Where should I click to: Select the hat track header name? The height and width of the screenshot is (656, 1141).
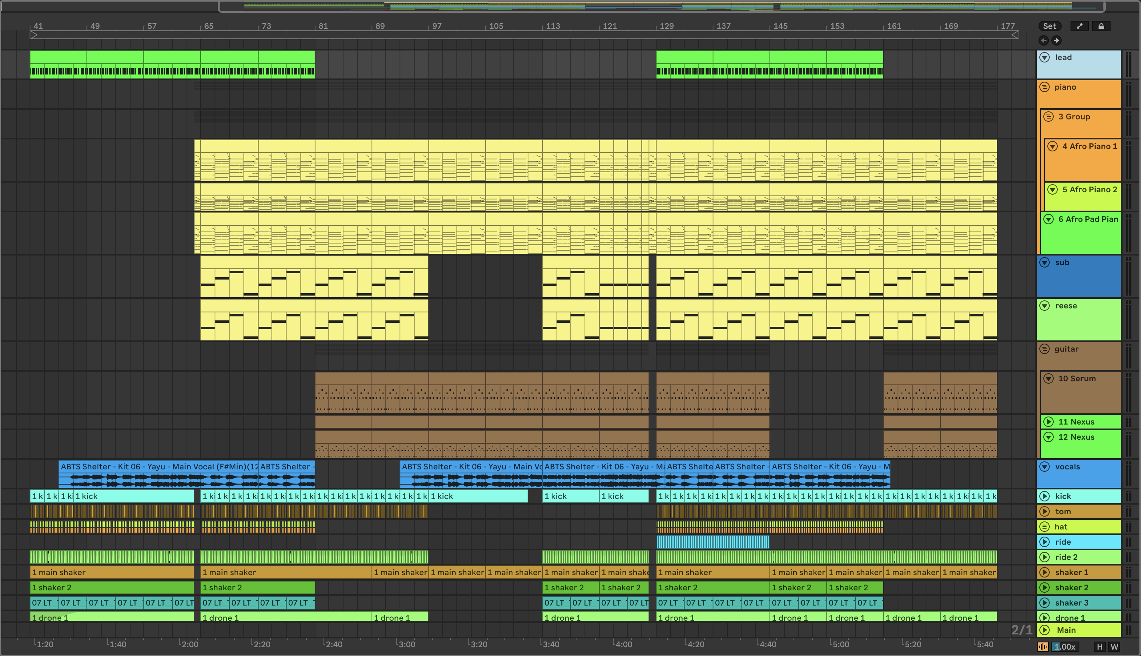pyautogui.click(x=1061, y=527)
